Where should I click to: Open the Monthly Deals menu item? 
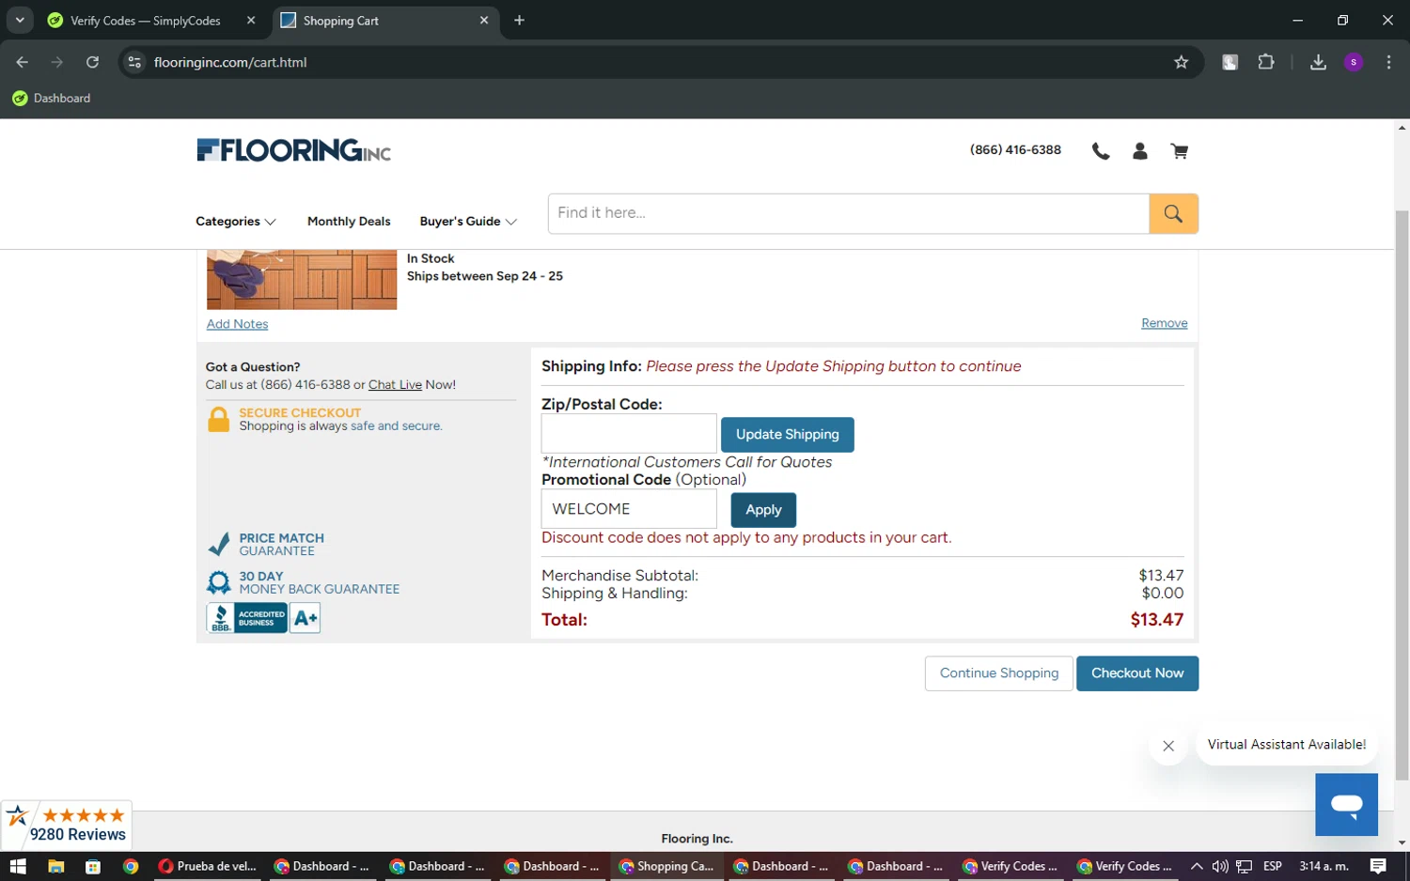coord(349,222)
